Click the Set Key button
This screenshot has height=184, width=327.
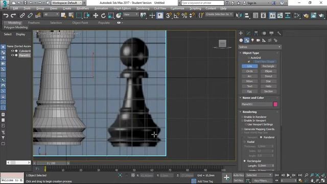pyautogui.click(x=239, y=180)
